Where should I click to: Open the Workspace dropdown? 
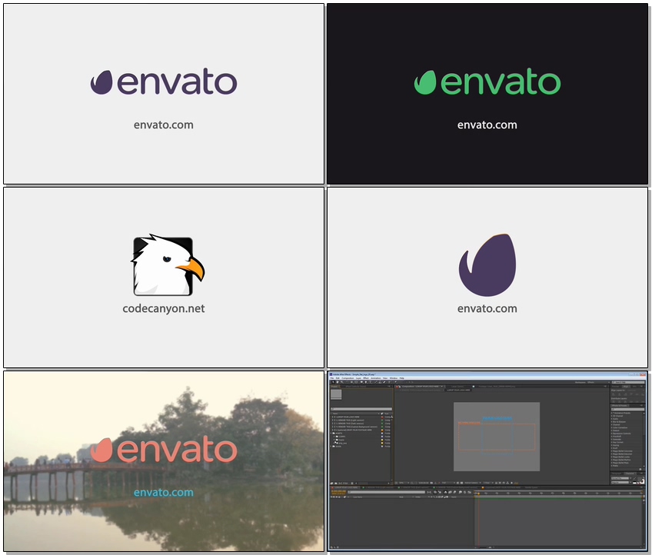tap(598, 382)
